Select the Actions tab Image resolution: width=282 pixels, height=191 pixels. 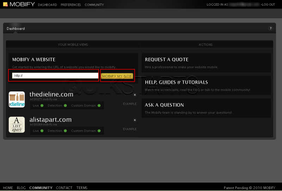pyautogui.click(x=206, y=45)
